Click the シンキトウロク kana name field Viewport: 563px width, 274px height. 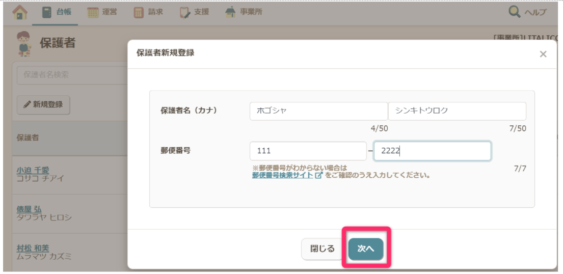click(457, 111)
